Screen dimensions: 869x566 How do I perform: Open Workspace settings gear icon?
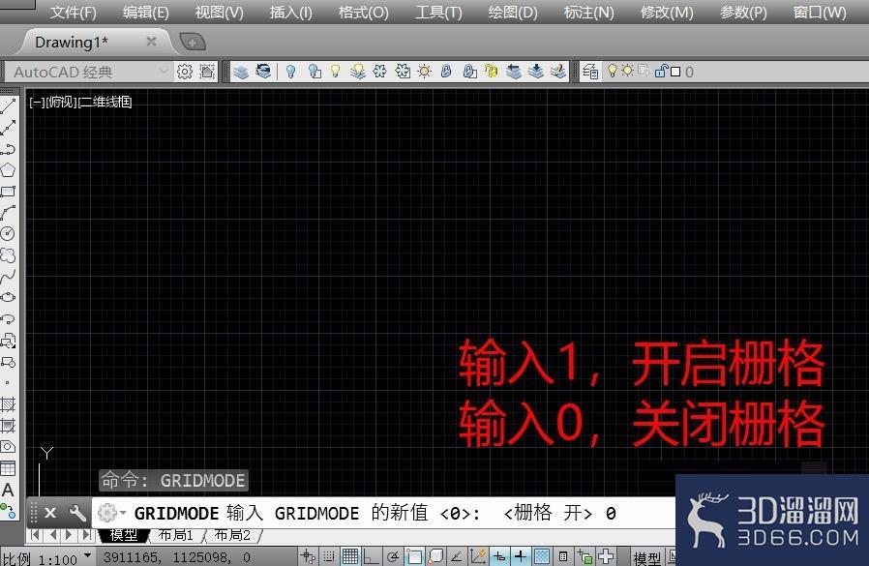185,72
